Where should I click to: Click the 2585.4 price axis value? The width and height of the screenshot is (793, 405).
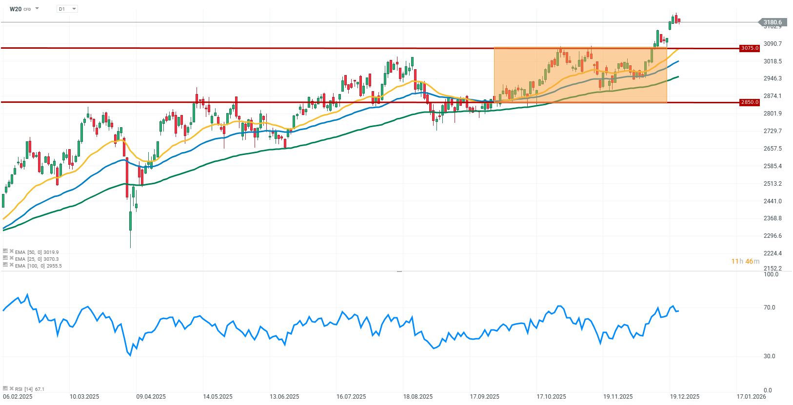773,166
